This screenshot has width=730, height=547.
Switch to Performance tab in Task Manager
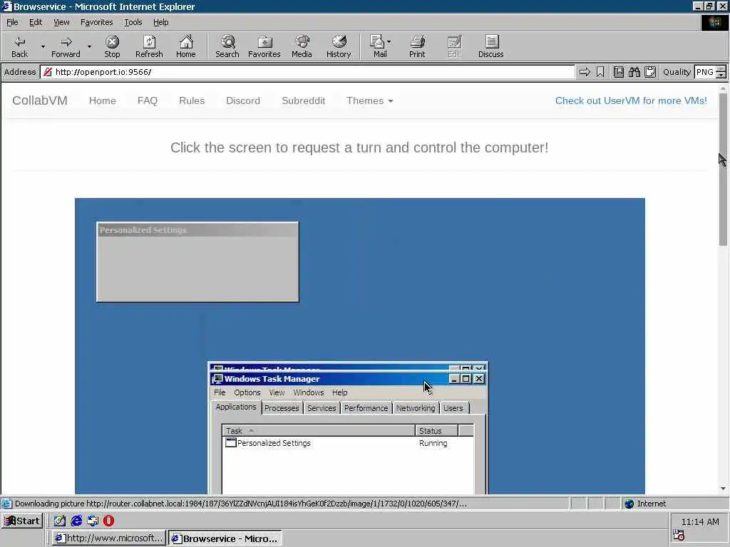[x=366, y=408]
